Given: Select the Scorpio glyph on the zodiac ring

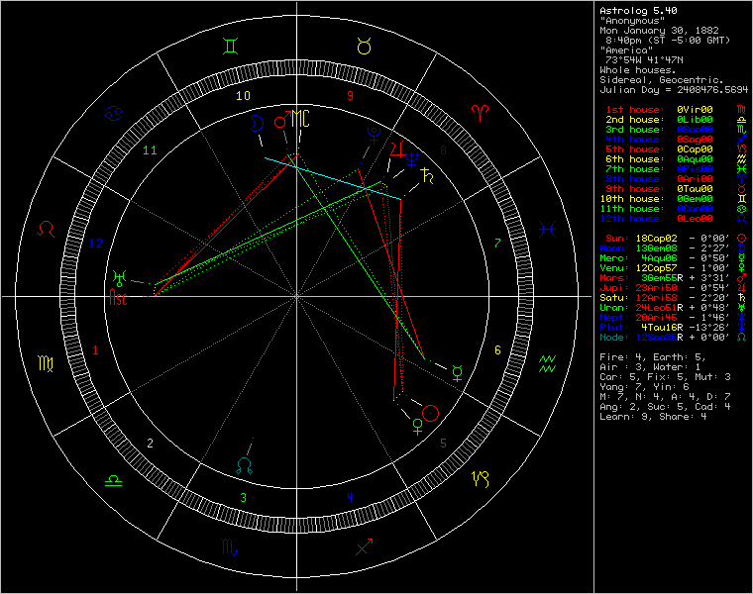Looking at the screenshot, I should (x=229, y=546).
